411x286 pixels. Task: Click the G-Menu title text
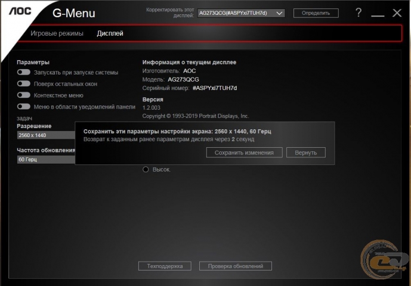coord(74,13)
